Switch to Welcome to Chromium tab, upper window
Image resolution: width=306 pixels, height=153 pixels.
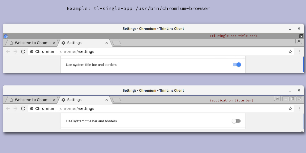[31, 43]
